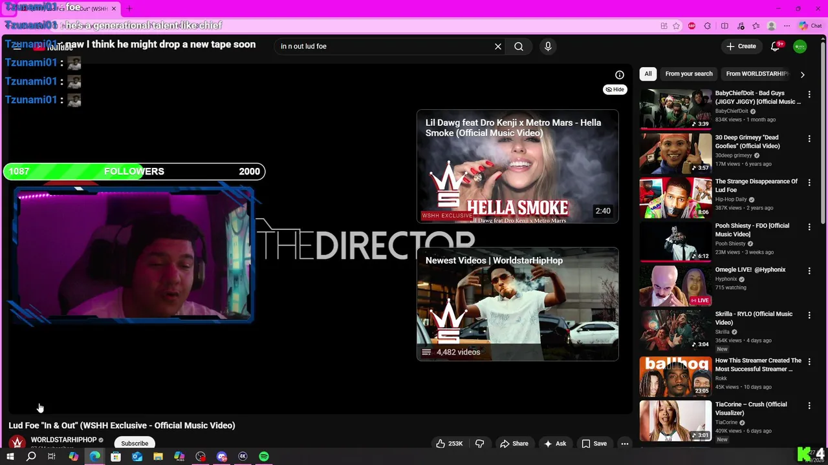
Task: Share the video
Action: [x=514, y=444]
